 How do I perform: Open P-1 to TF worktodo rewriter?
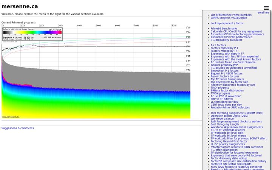[228, 130]
